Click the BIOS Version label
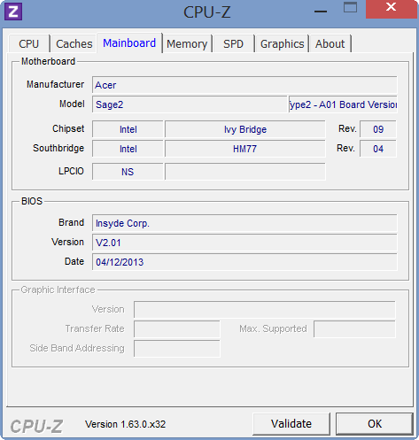This screenshot has width=419, height=440. 67,242
